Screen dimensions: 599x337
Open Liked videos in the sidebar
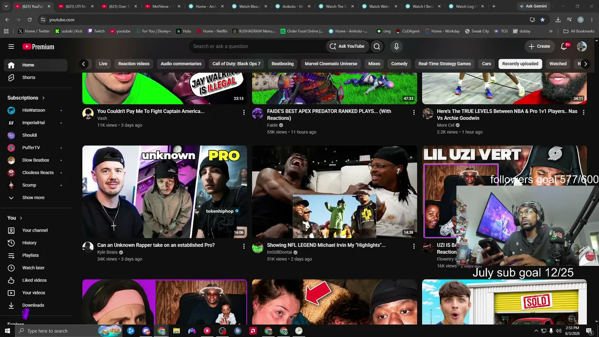[36, 280]
